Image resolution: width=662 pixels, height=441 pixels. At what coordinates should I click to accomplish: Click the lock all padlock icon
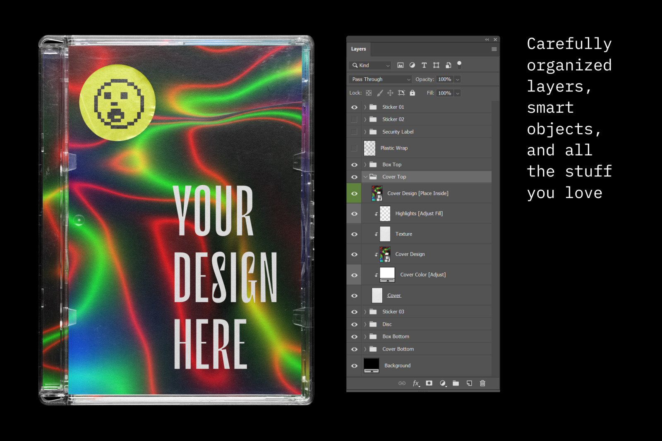point(413,93)
